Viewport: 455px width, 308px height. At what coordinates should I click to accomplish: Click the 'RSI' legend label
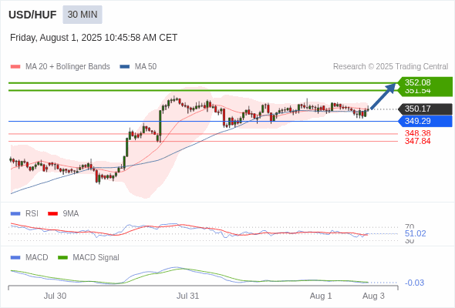point(32,214)
